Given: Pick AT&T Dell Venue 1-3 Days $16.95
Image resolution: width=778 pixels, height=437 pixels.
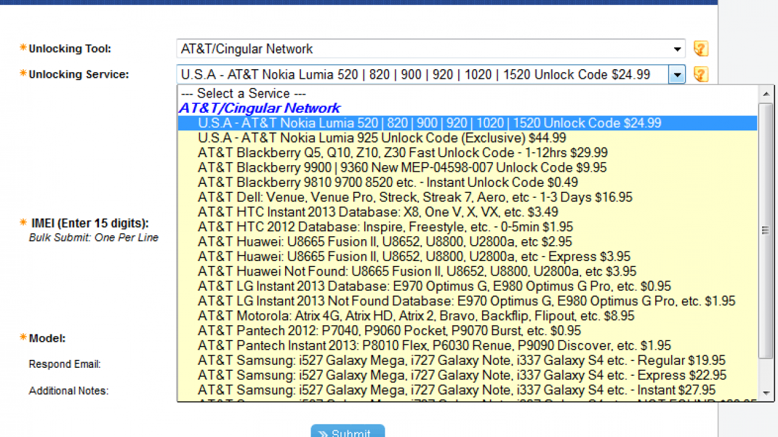Looking at the screenshot, I should [x=467, y=197].
